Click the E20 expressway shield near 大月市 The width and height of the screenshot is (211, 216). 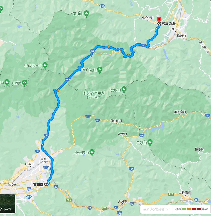[x=104, y=208]
